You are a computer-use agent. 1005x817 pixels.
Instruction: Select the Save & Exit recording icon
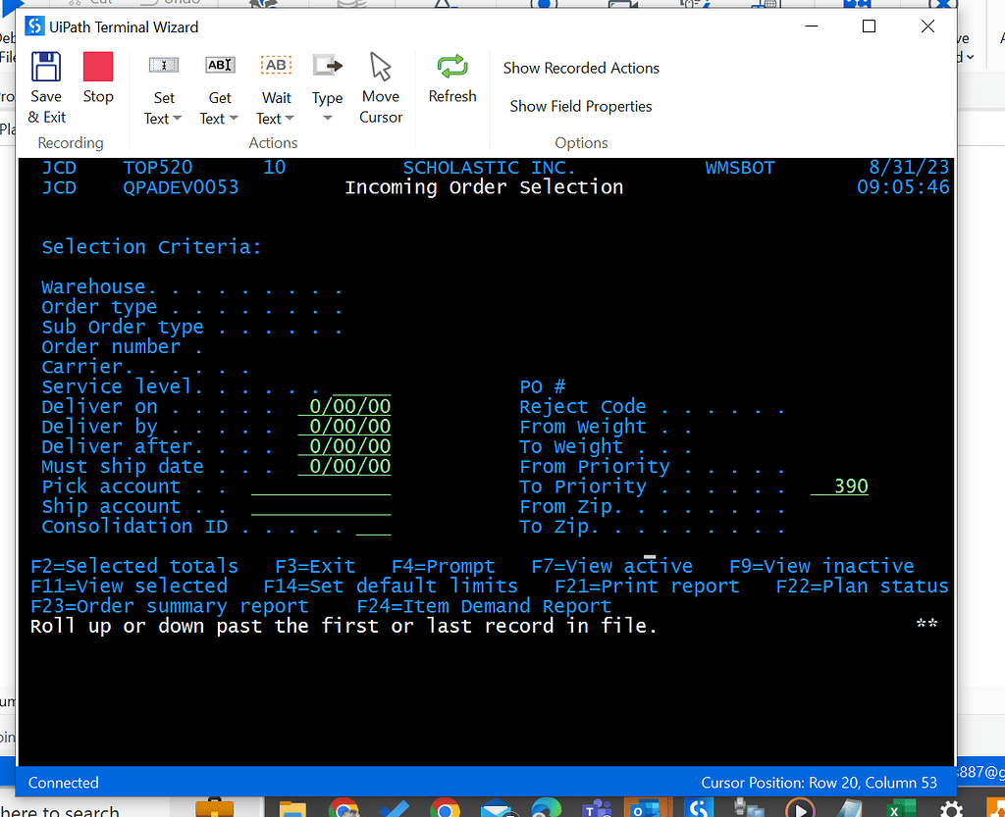click(46, 83)
